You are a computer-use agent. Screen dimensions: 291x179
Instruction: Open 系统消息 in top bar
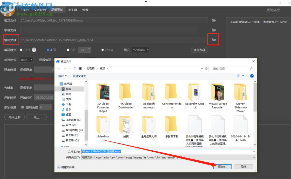pos(273,10)
